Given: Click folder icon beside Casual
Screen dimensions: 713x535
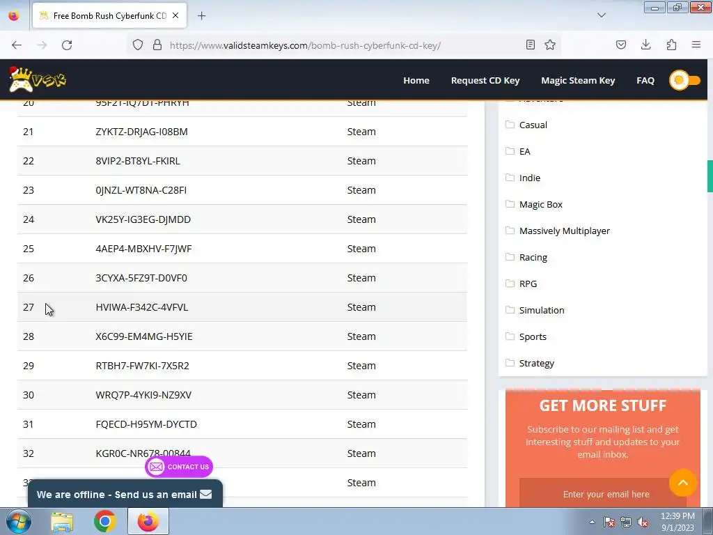Looking at the screenshot, I should coord(510,124).
